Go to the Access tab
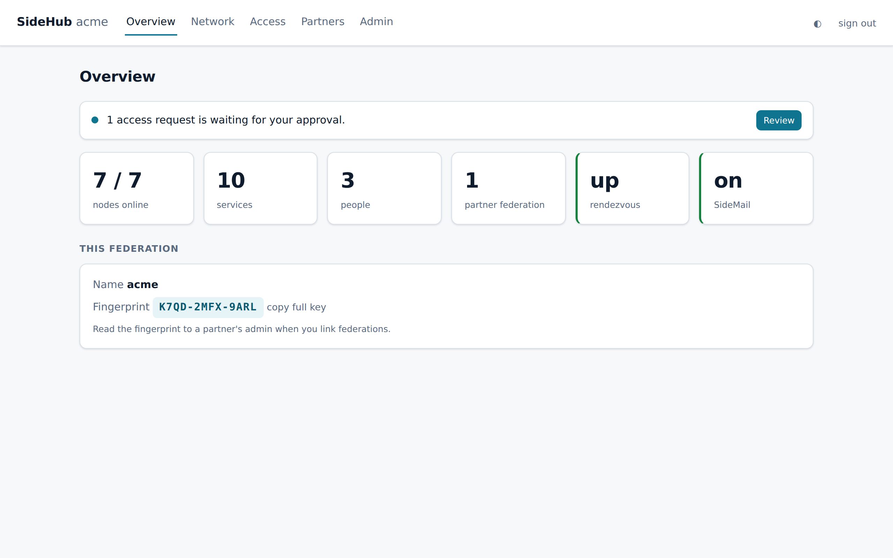The height and width of the screenshot is (558, 893). click(x=268, y=22)
